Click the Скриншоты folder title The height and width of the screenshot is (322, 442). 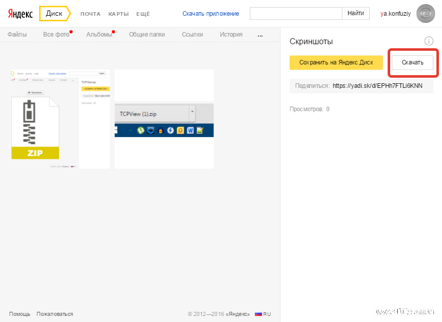(311, 42)
